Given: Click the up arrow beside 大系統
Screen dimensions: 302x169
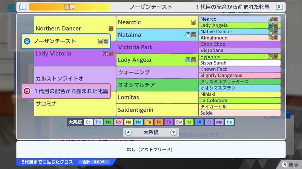Looking at the screenshot, I should 128,132.
